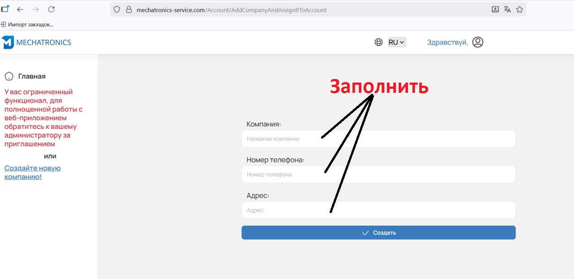Follow the Создайте новую компанию link
This screenshot has height=279, width=574.
point(32,172)
